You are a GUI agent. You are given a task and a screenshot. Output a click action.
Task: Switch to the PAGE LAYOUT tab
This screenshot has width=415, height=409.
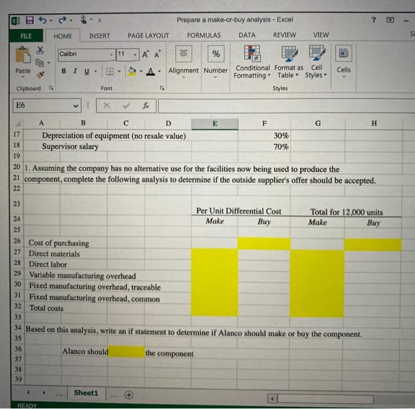point(148,36)
